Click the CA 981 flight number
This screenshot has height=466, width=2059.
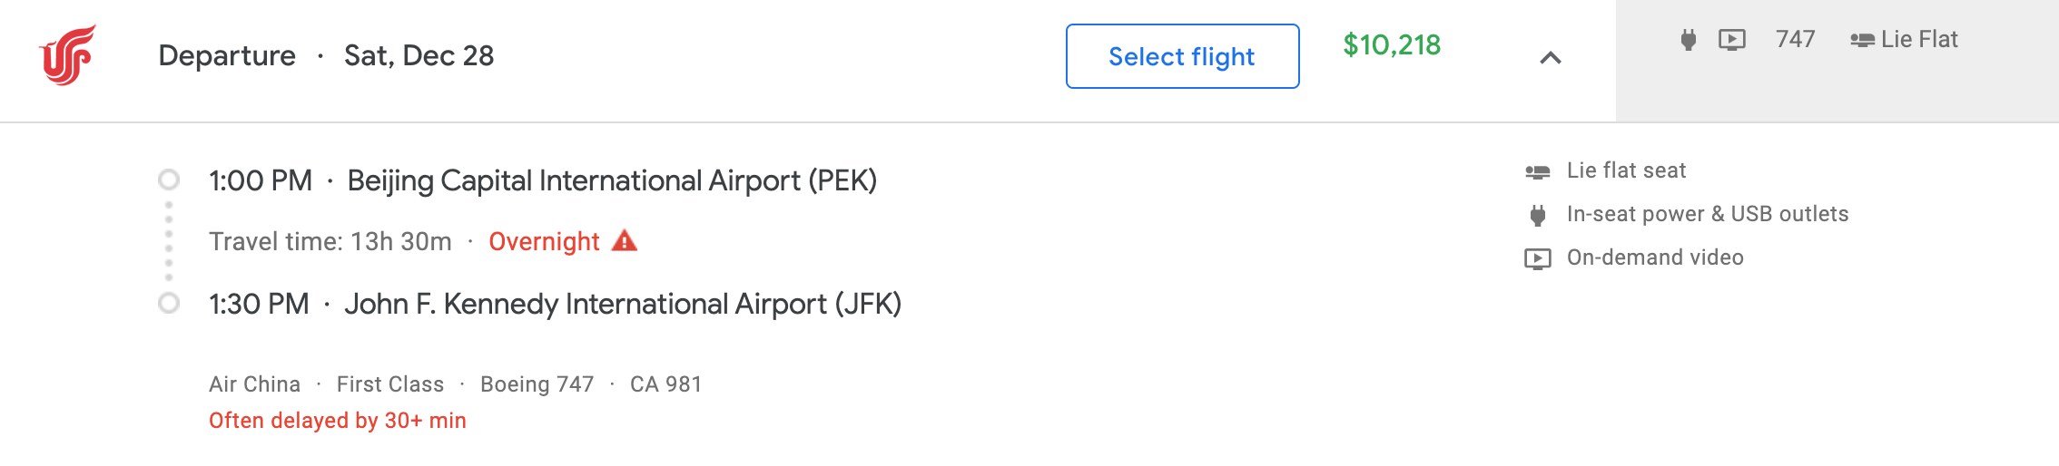pyautogui.click(x=665, y=384)
